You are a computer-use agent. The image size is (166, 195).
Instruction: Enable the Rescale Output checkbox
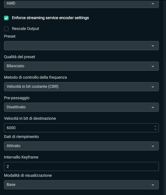click(x=6, y=29)
